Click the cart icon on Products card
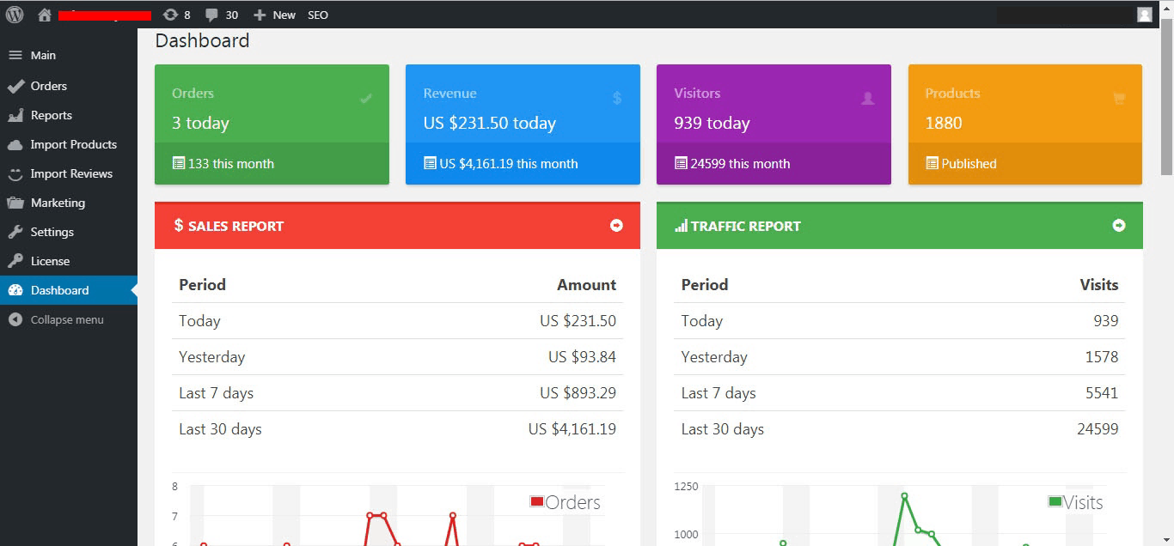Image resolution: width=1174 pixels, height=546 pixels. [x=1118, y=99]
